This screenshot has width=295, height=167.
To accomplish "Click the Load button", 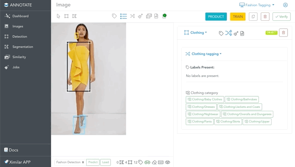I will tap(106, 162).
